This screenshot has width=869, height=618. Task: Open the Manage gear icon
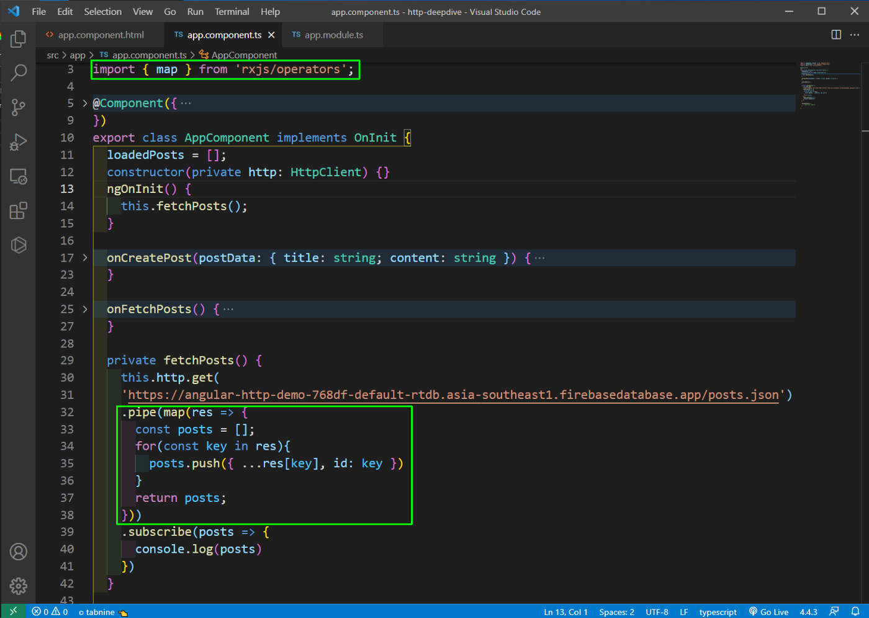[19, 586]
